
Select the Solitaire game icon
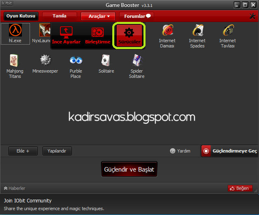click(106, 64)
